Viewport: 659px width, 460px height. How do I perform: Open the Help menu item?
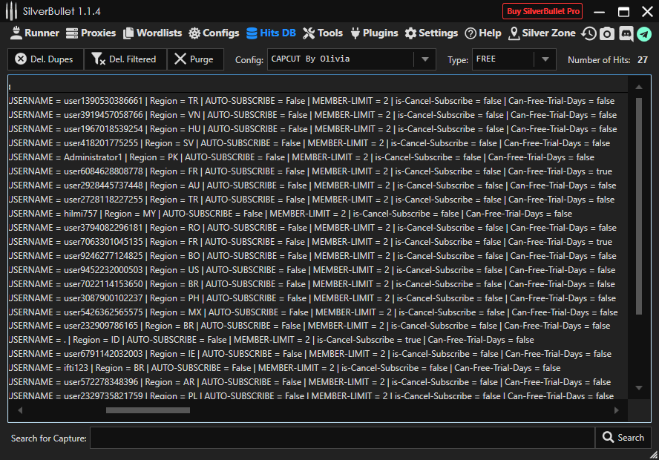tap(483, 33)
